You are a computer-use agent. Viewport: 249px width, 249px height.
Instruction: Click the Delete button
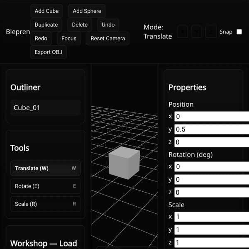pos(80,24)
